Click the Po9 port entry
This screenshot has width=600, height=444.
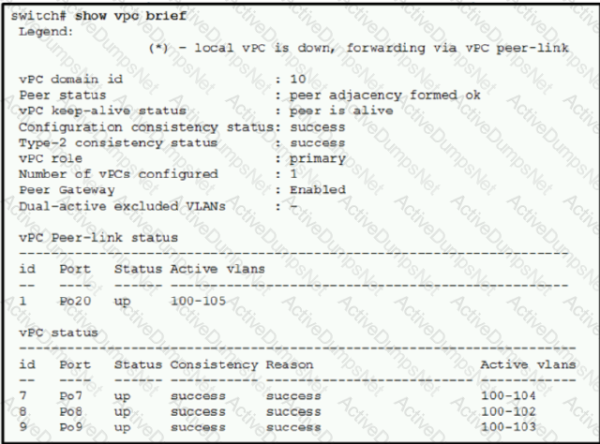(71, 427)
